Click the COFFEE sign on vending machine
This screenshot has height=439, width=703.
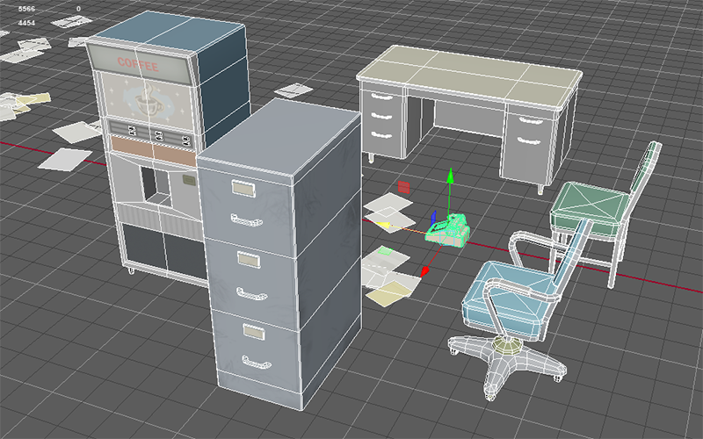[x=138, y=64]
